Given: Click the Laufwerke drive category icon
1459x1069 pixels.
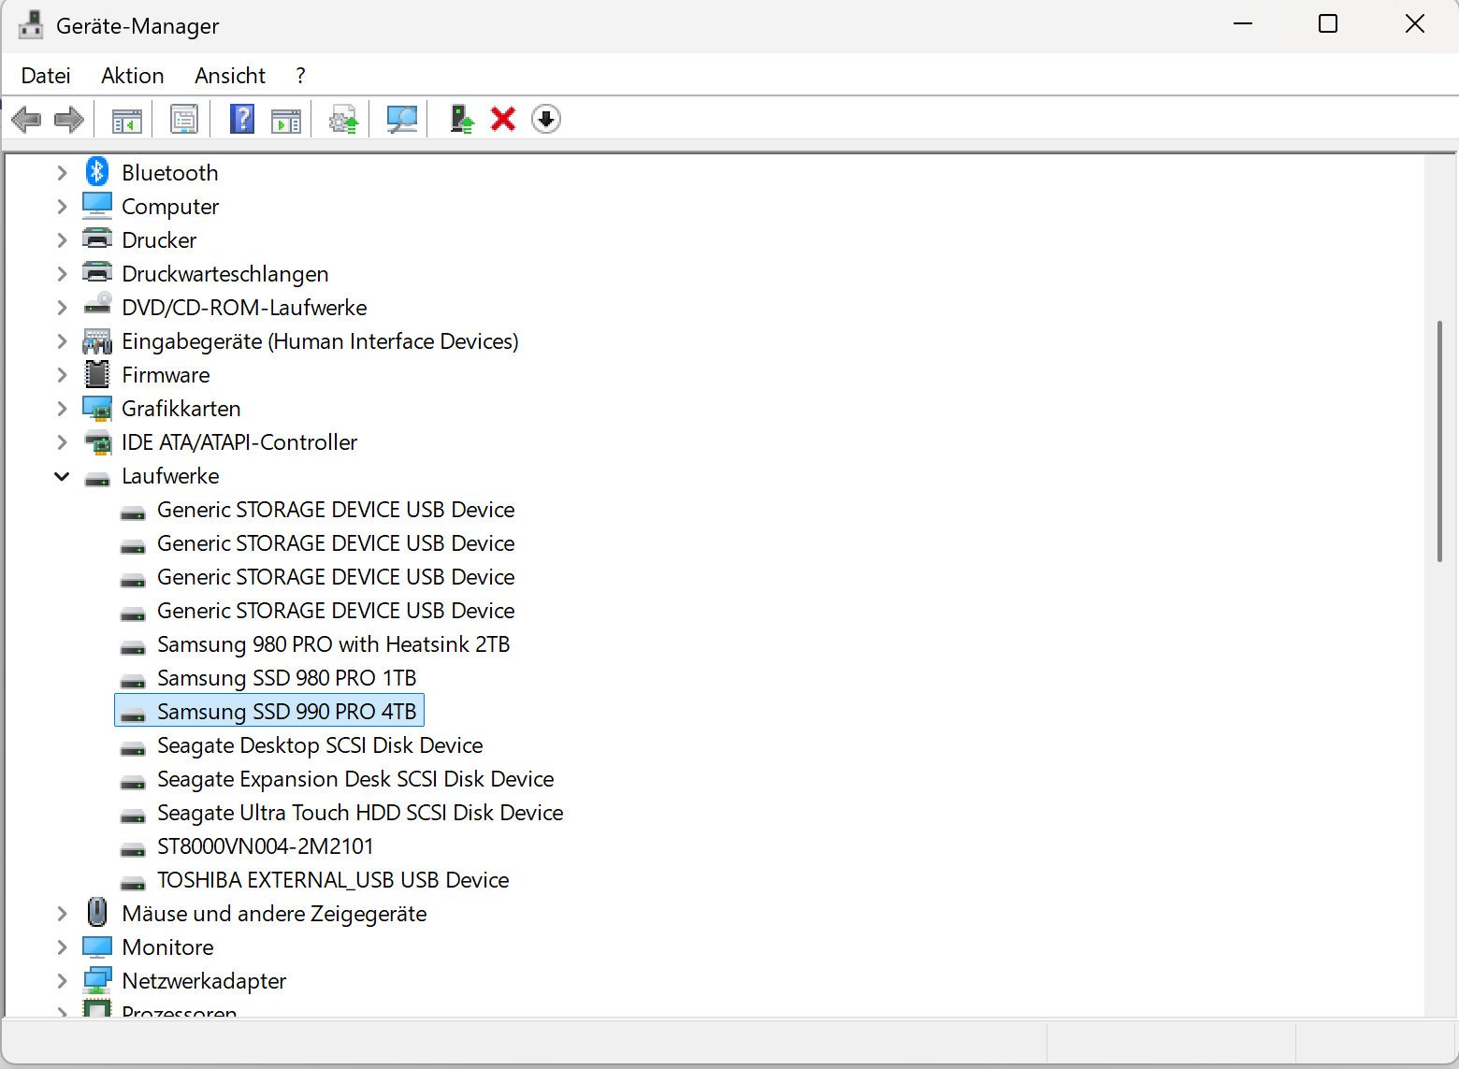Looking at the screenshot, I should (97, 479).
